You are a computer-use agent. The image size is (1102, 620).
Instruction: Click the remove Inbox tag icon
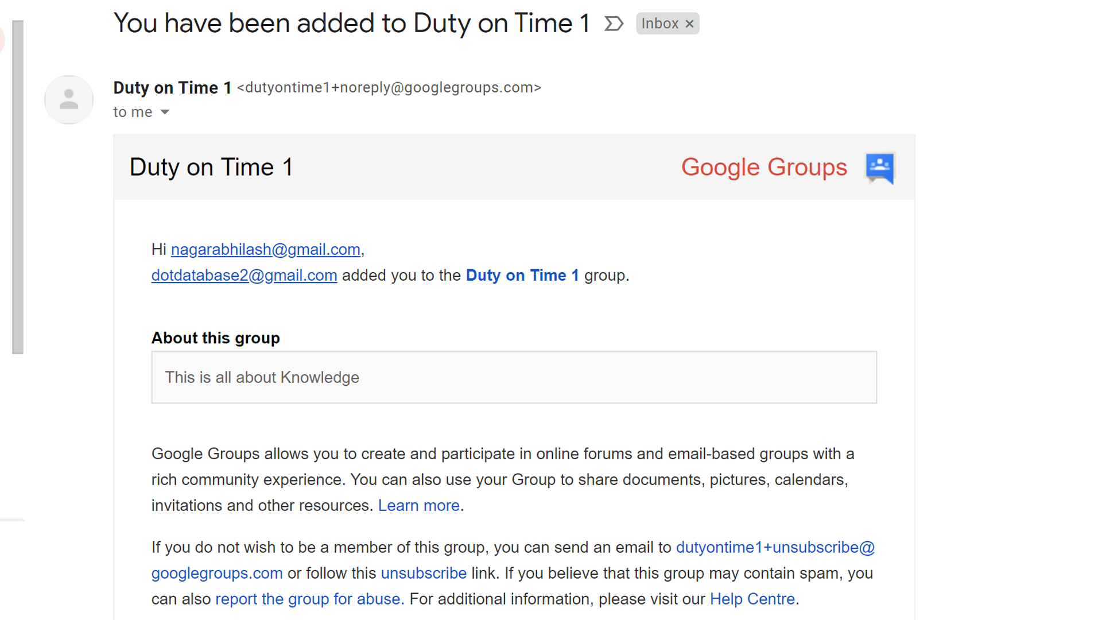point(689,24)
